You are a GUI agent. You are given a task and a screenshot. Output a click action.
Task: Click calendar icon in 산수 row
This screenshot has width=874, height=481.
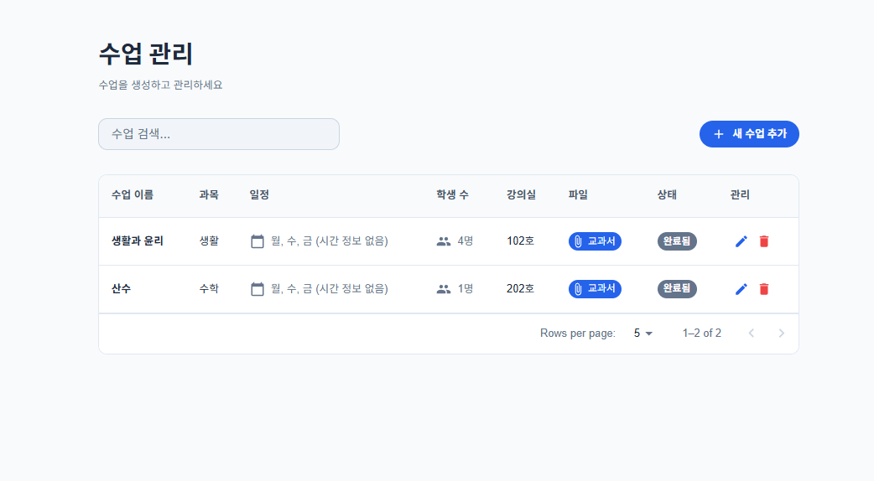pos(258,289)
